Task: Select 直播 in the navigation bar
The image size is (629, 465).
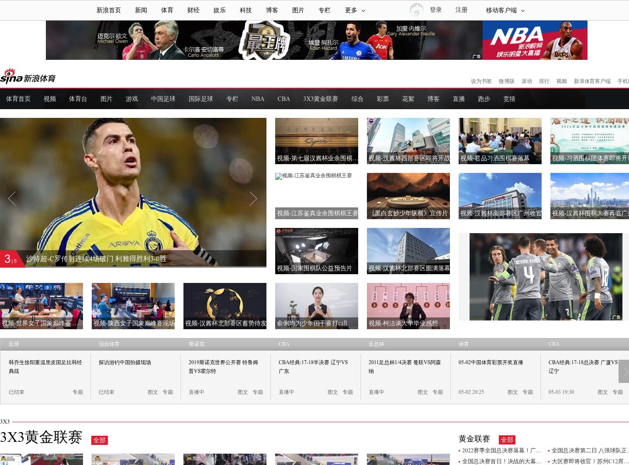Action: pyautogui.click(x=459, y=99)
